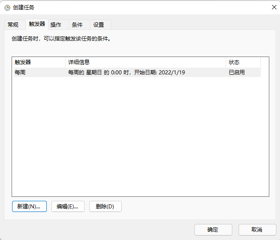Switch to the 常规 tab
The image size is (280, 240).
(x=13, y=25)
